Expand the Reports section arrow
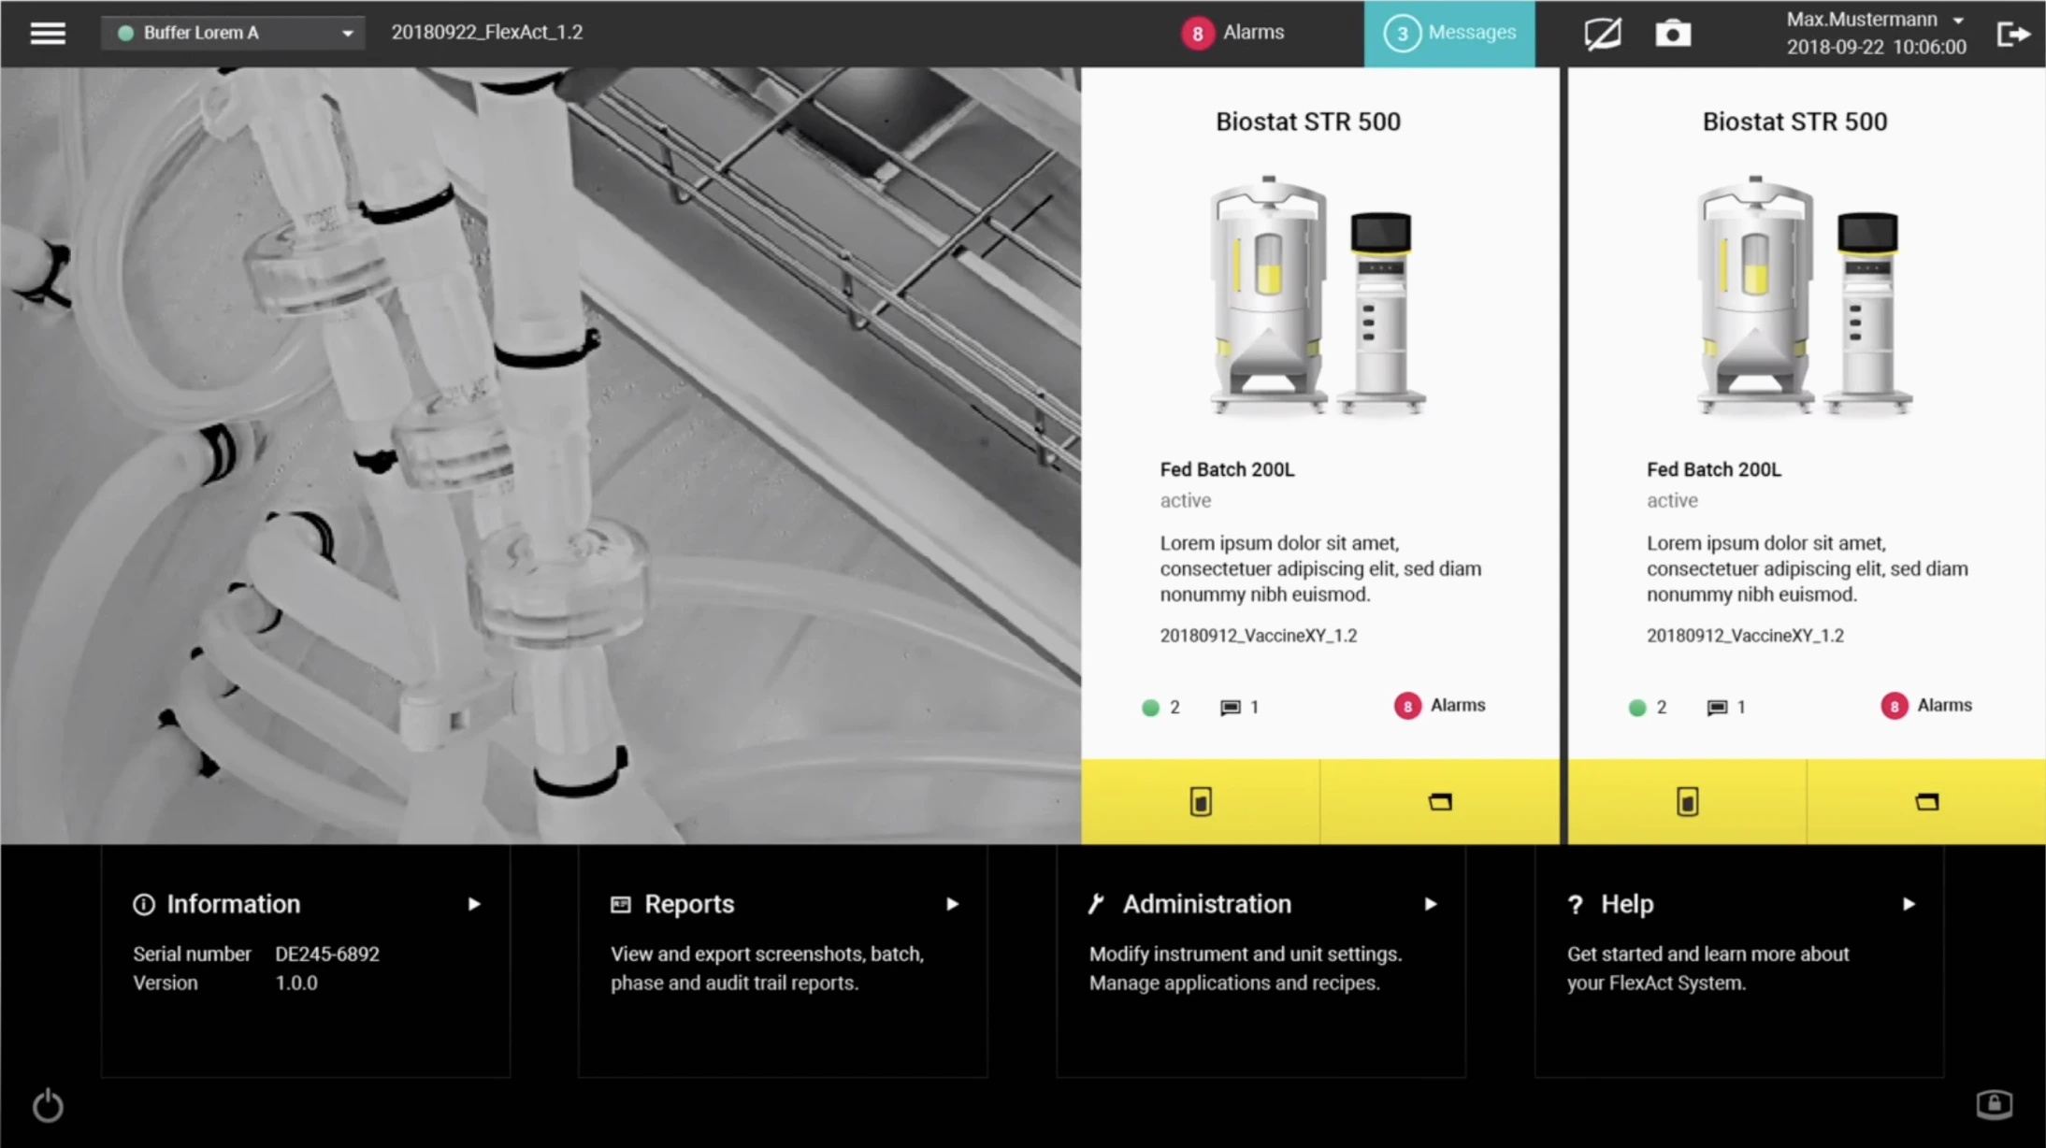This screenshot has width=2046, height=1148. [x=952, y=904]
